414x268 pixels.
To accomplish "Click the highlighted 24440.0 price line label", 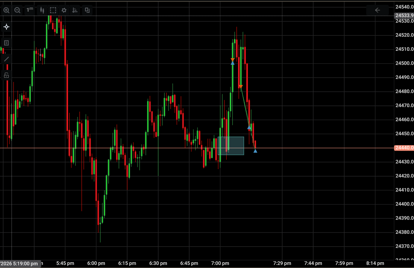I will point(404,148).
